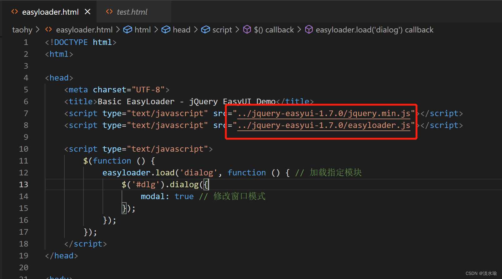This screenshot has height=279, width=502.
Task: Follow the easyloader.js source link
Action: [324, 125]
